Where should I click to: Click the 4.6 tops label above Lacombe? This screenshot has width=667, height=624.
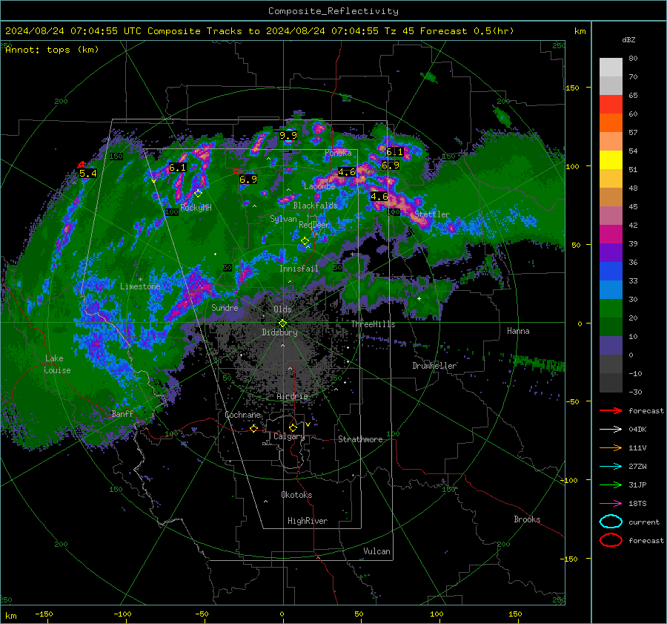point(347,172)
